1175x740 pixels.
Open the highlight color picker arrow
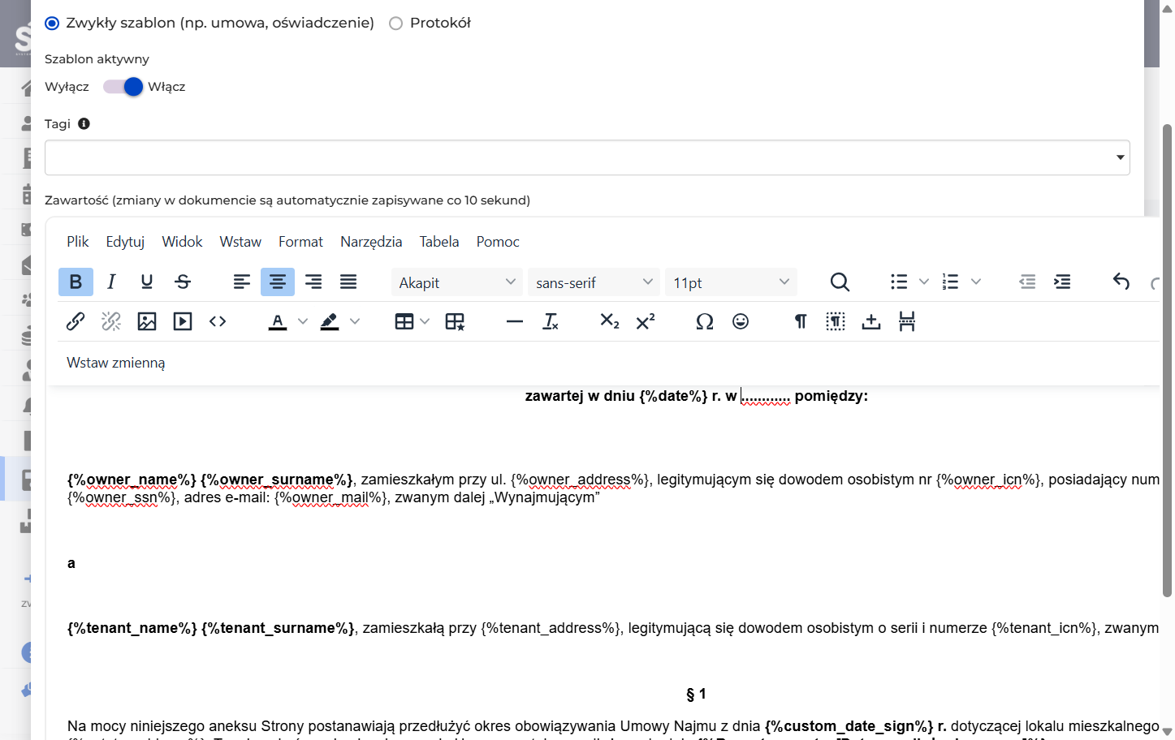pyautogui.click(x=355, y=321)
